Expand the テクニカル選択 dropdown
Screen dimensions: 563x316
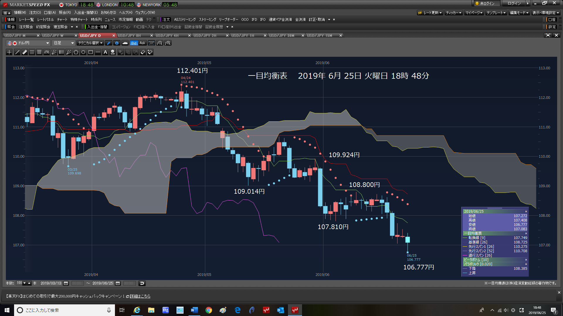(90, 43)
